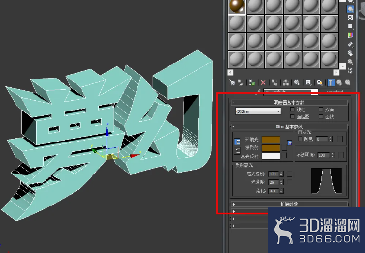Open the Material ID Channel flyout
This screenshot has width=365, height=253.
[x=308, y=82]
